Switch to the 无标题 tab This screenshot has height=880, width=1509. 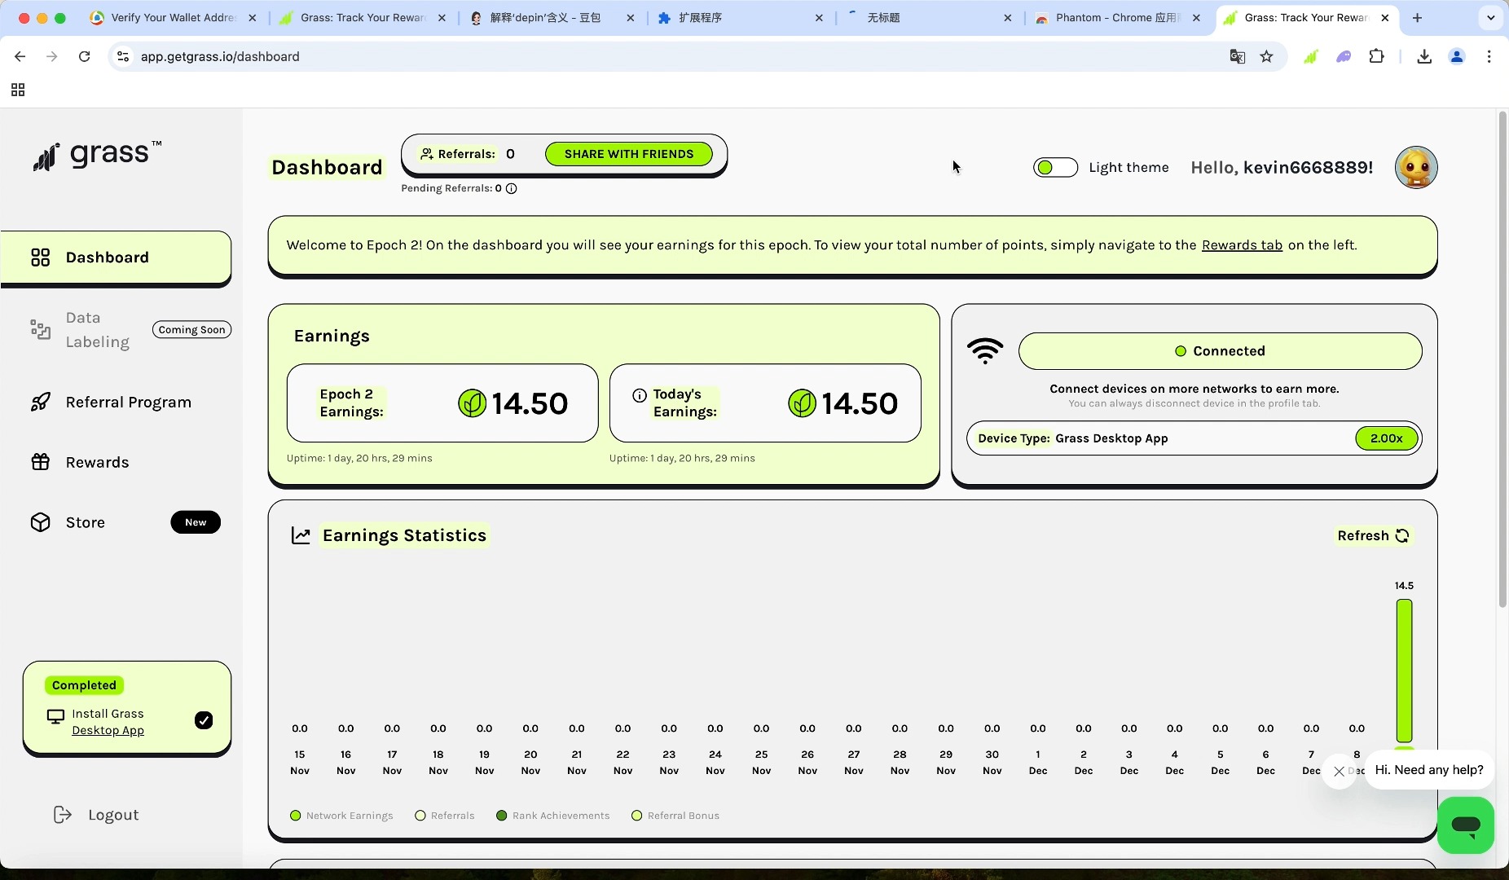tap(929, 17)
